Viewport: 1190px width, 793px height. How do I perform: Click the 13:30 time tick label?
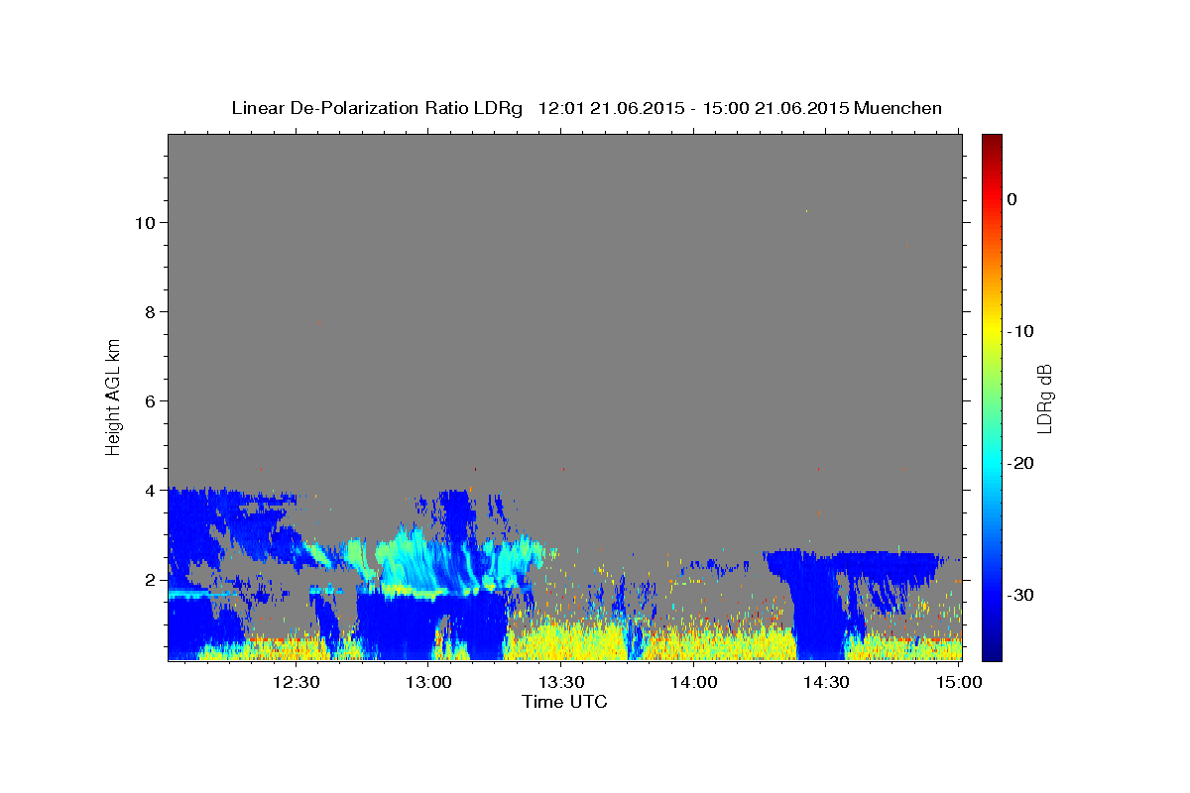coord(561,682)
